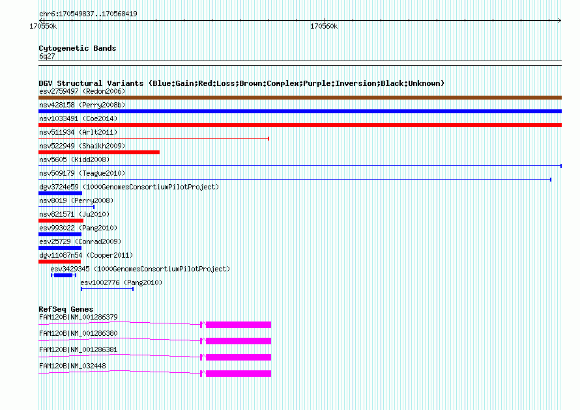This screenshot has height=410, width=580.
Task: Click the dgv3724e59 (1000GenomesConsortiumPilotProject) label
Action: click(129, 187)
